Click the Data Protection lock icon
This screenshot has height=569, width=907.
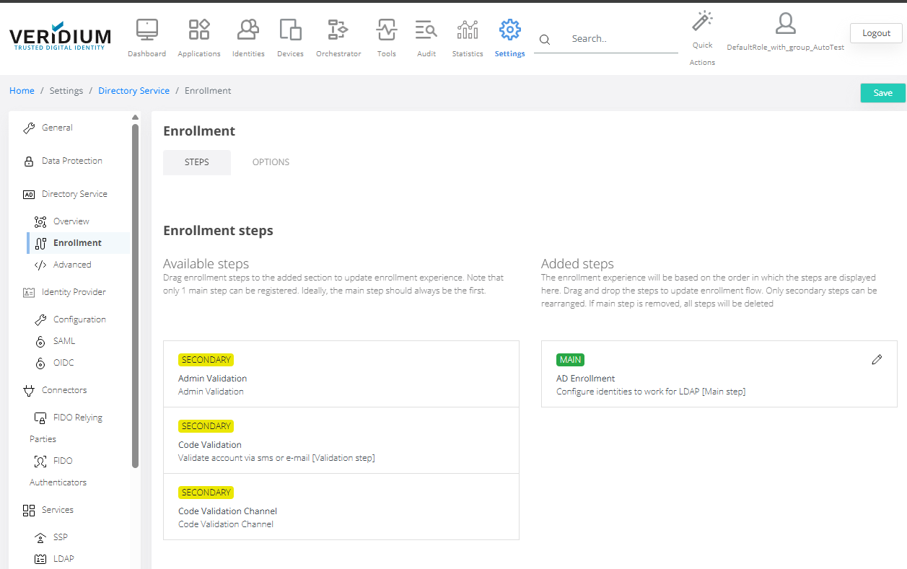pyautogui.click(x=29, y=161)
